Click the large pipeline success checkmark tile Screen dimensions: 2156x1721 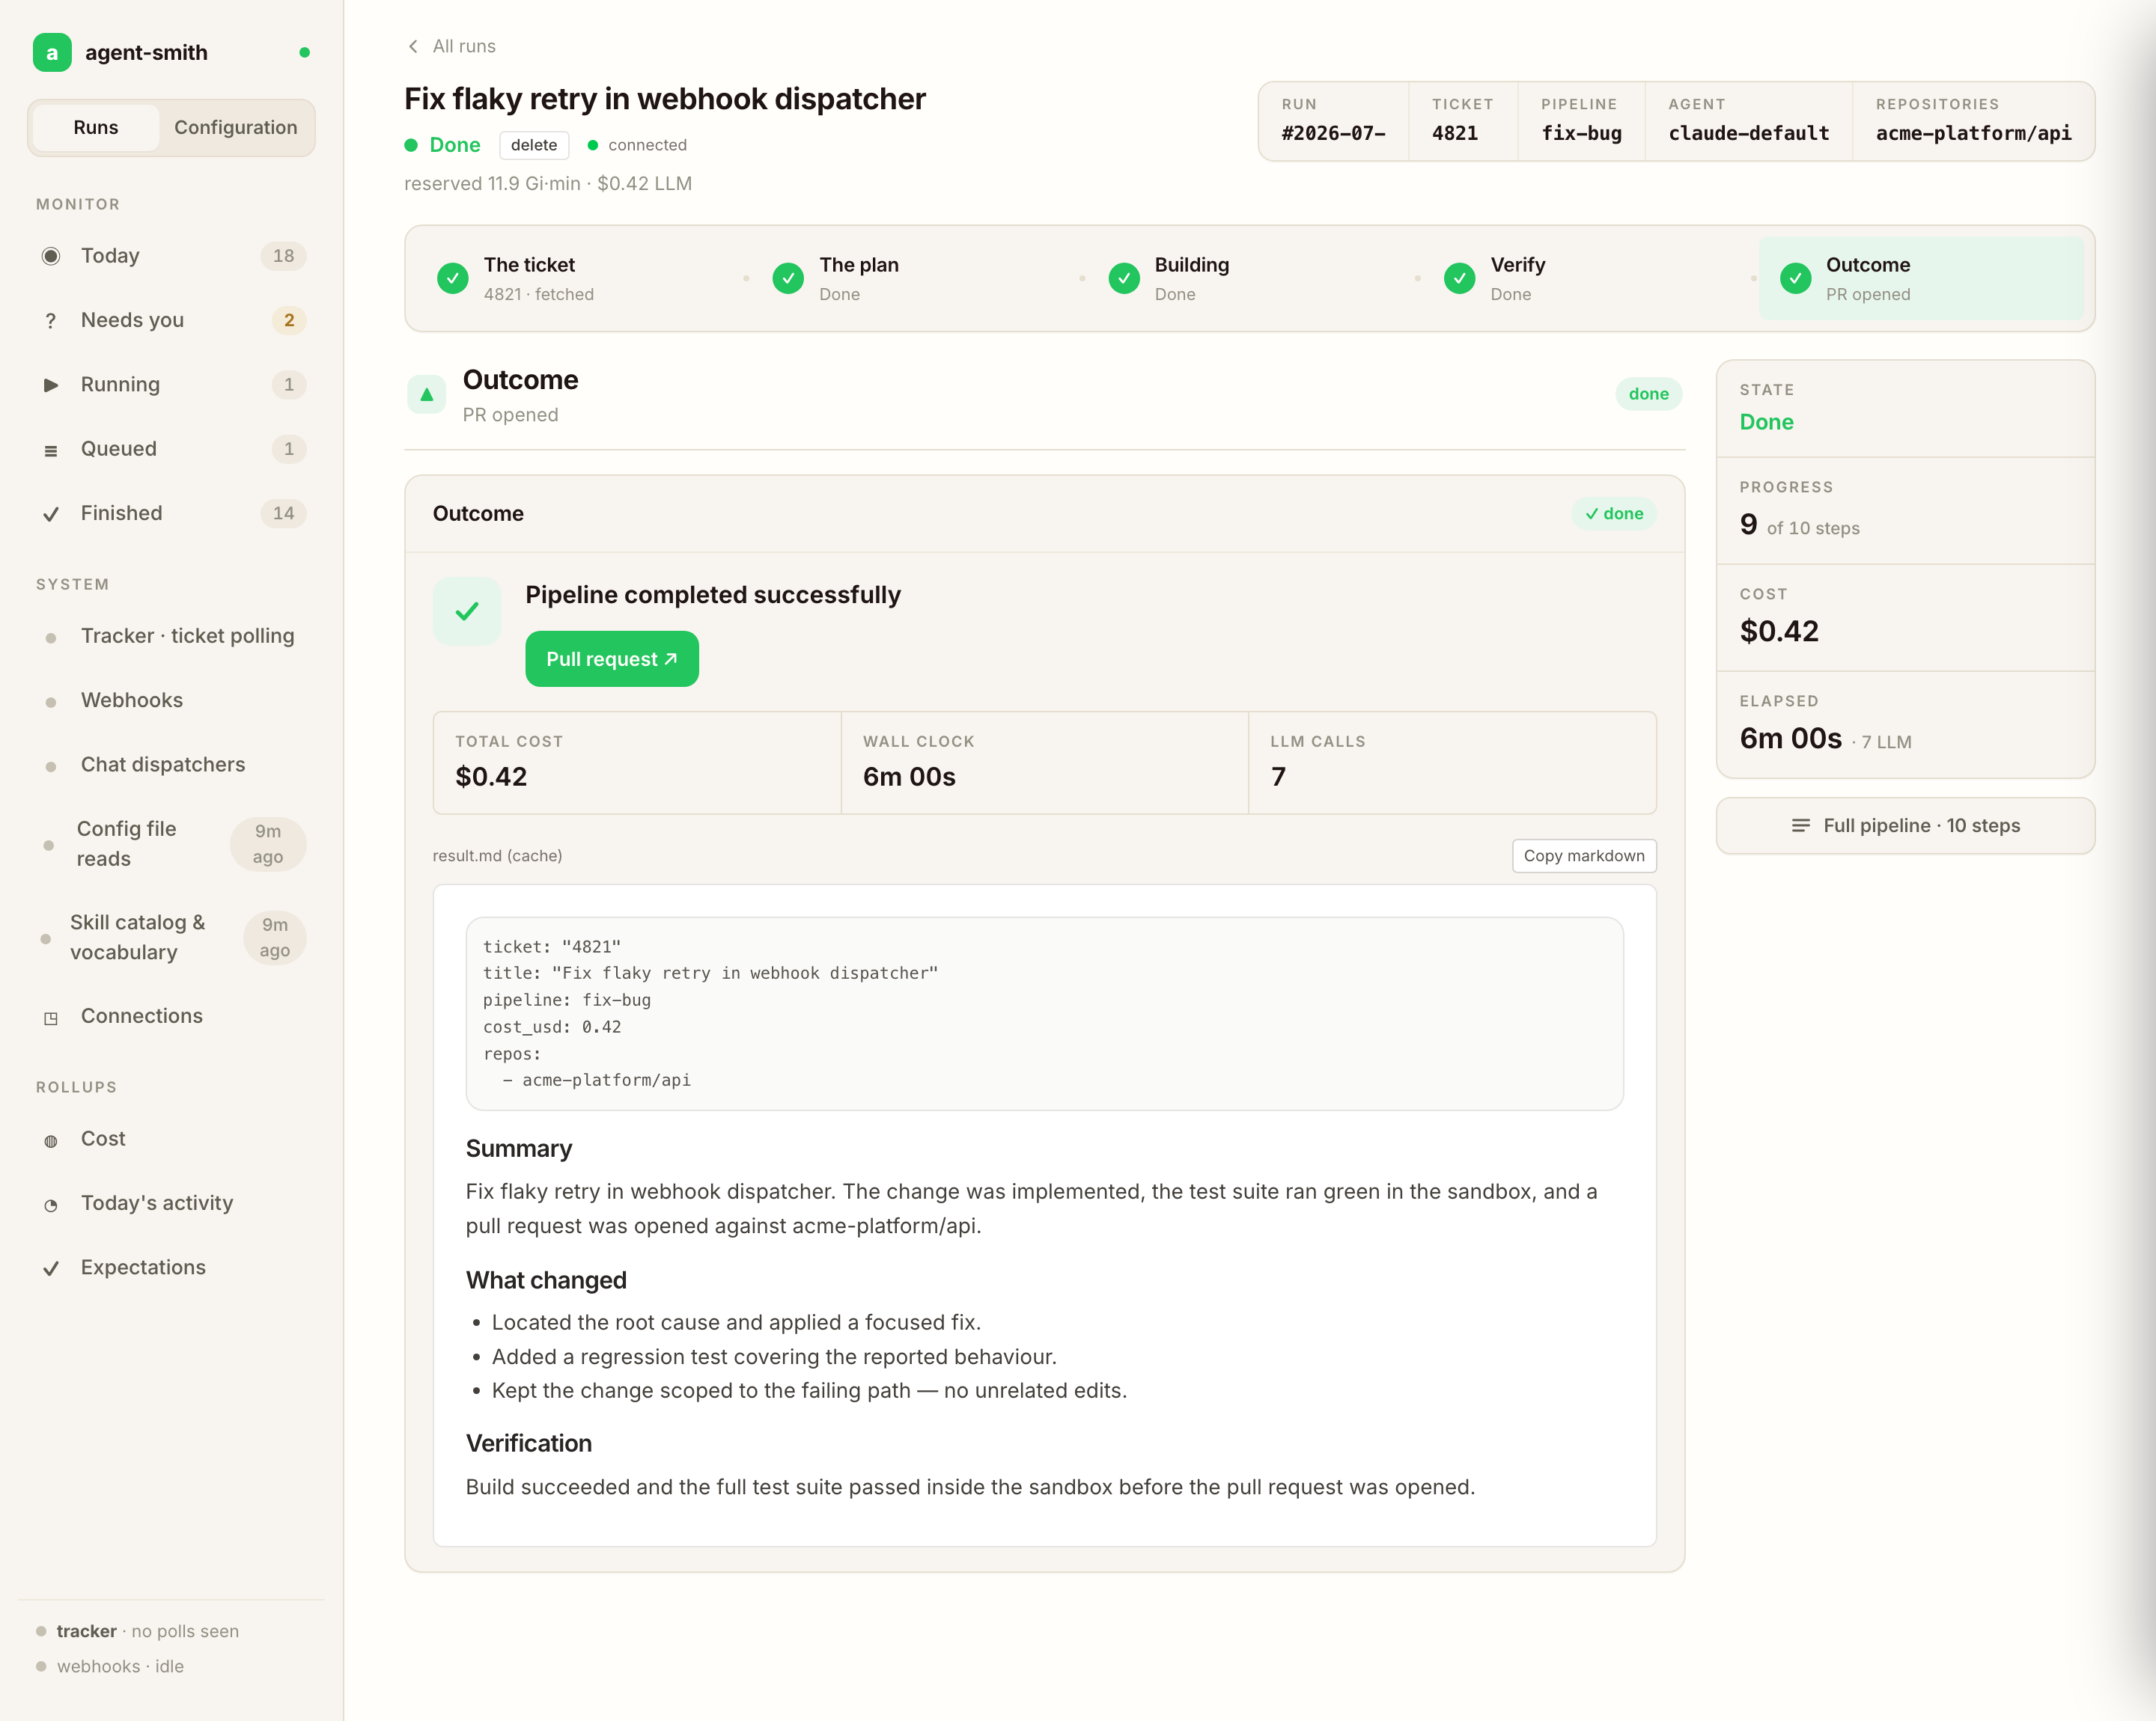467,611
